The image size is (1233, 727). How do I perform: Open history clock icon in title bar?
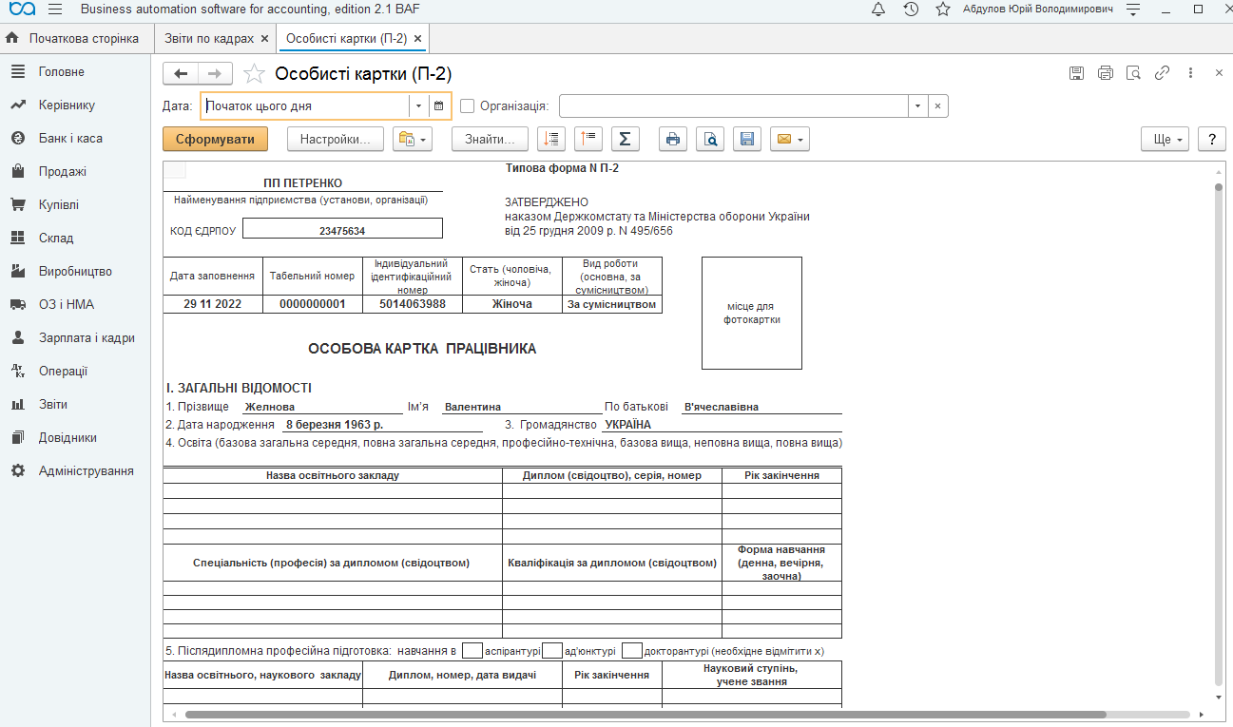coord(911,10)
